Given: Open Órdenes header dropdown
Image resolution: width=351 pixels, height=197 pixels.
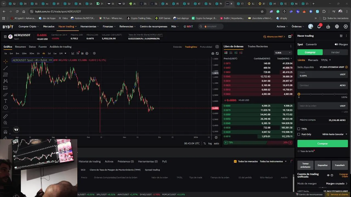Looking at the screenshot, I should (x=298, y=27).
